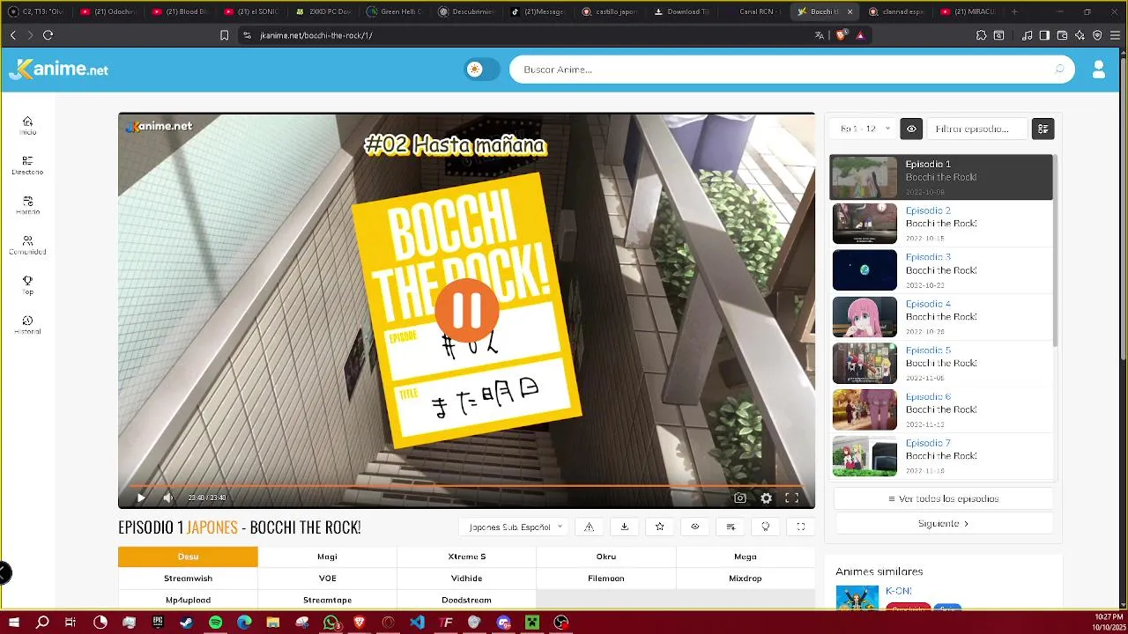This screenshot has height=634, width=1128.
Task: Click the episode list scrollbar
Action: coord(1055,249)
